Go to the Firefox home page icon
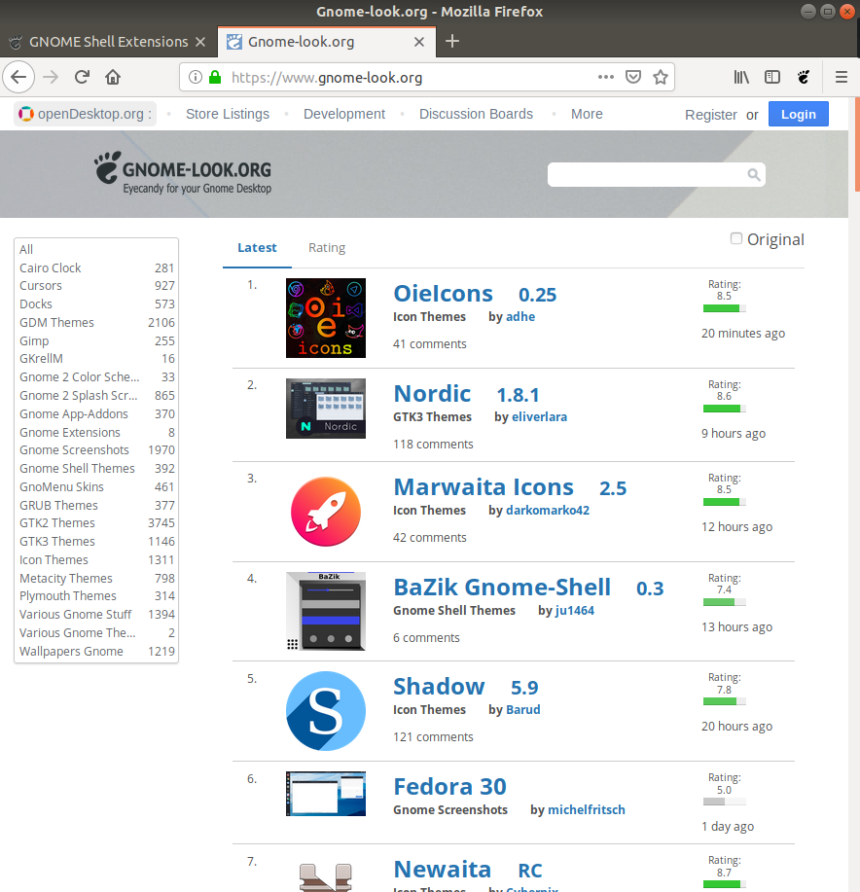 (113, 77)
